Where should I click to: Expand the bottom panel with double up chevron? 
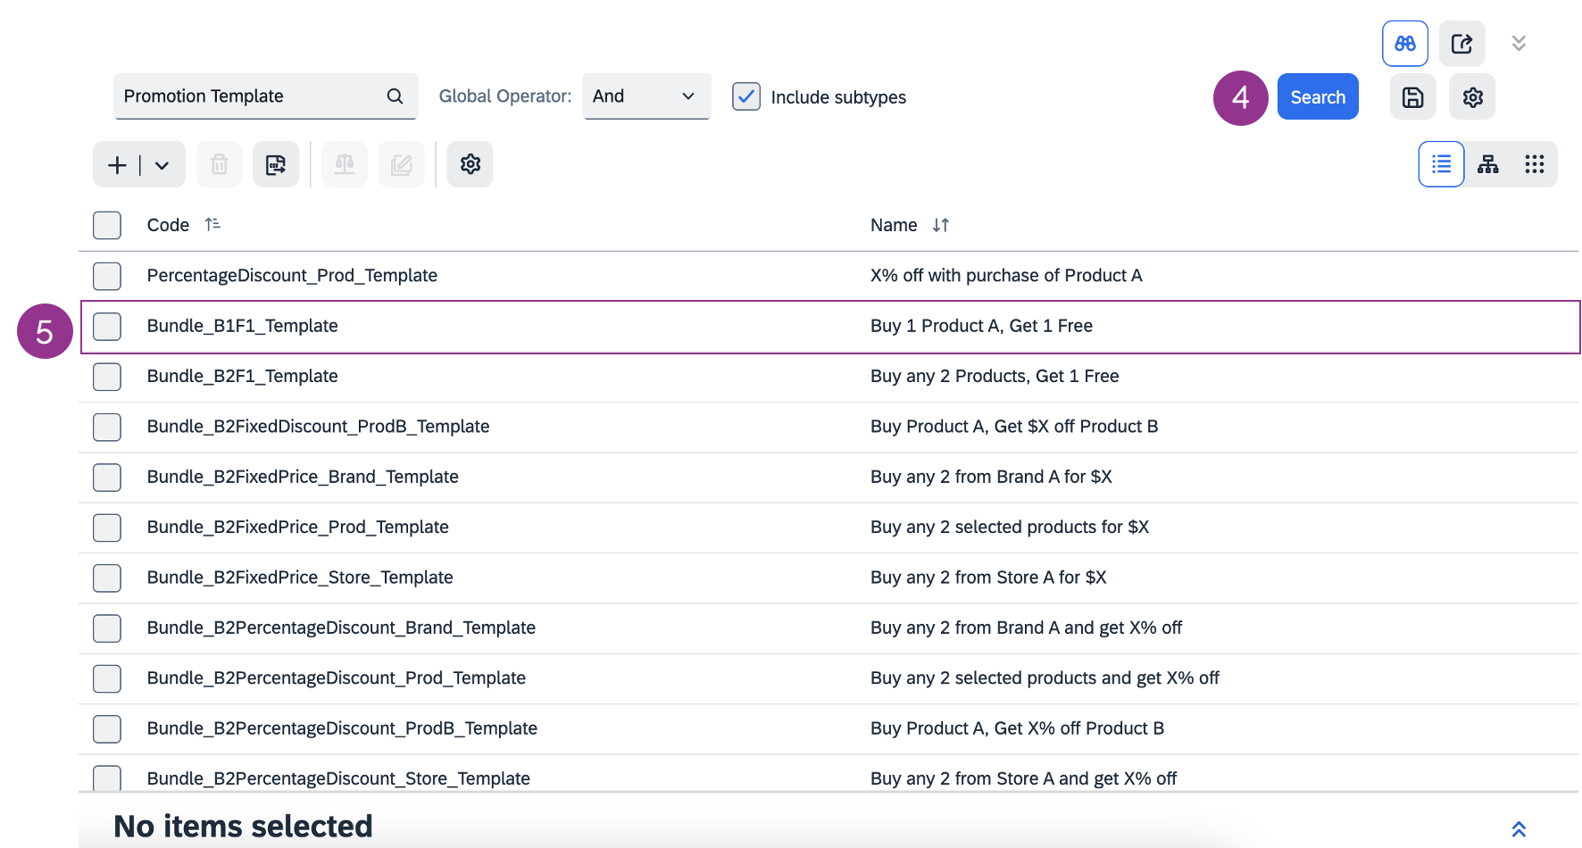1518,828
